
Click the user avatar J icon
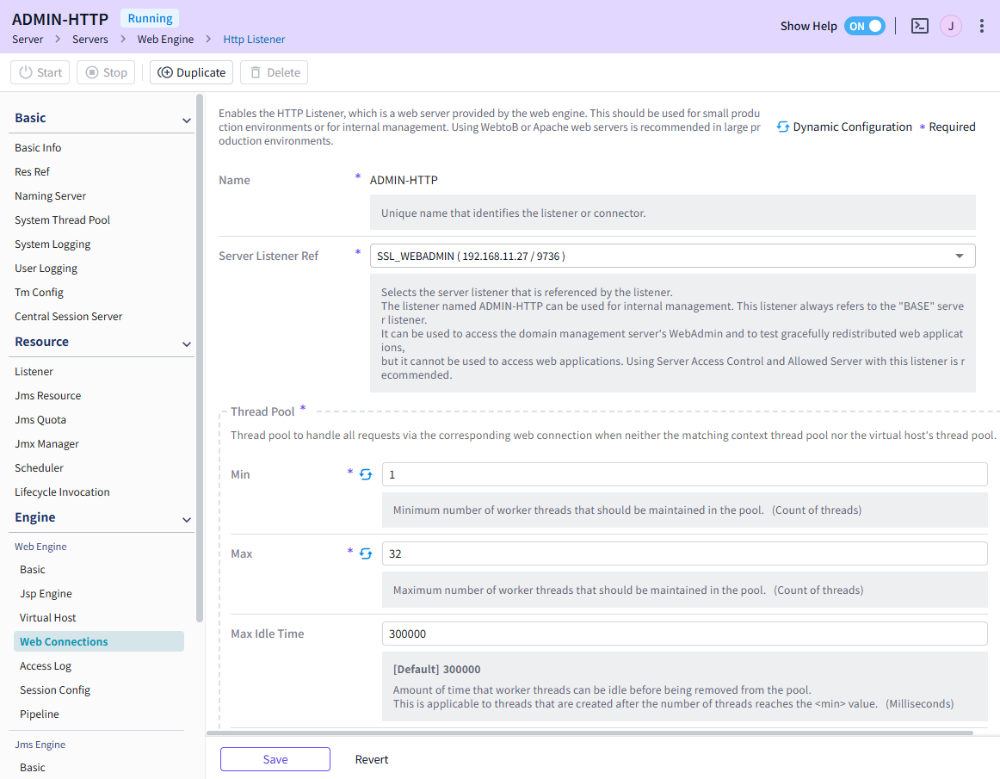click(950, 26)
